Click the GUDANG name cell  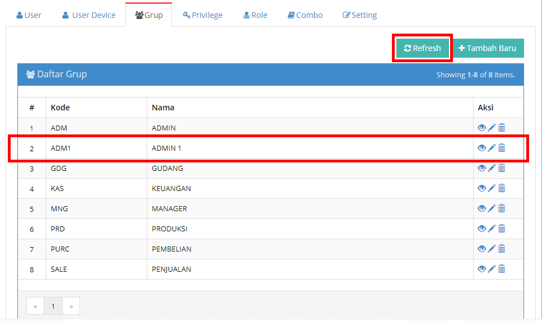coord(310,169)
